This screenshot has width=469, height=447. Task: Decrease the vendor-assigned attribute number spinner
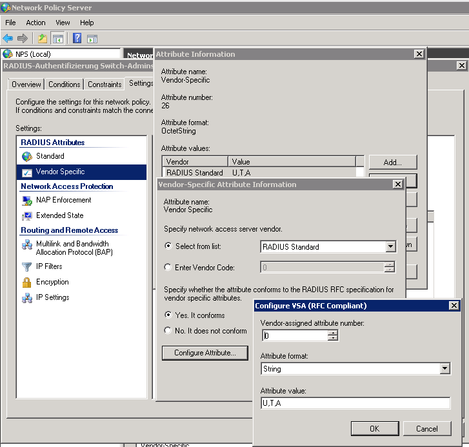[333, 338]
